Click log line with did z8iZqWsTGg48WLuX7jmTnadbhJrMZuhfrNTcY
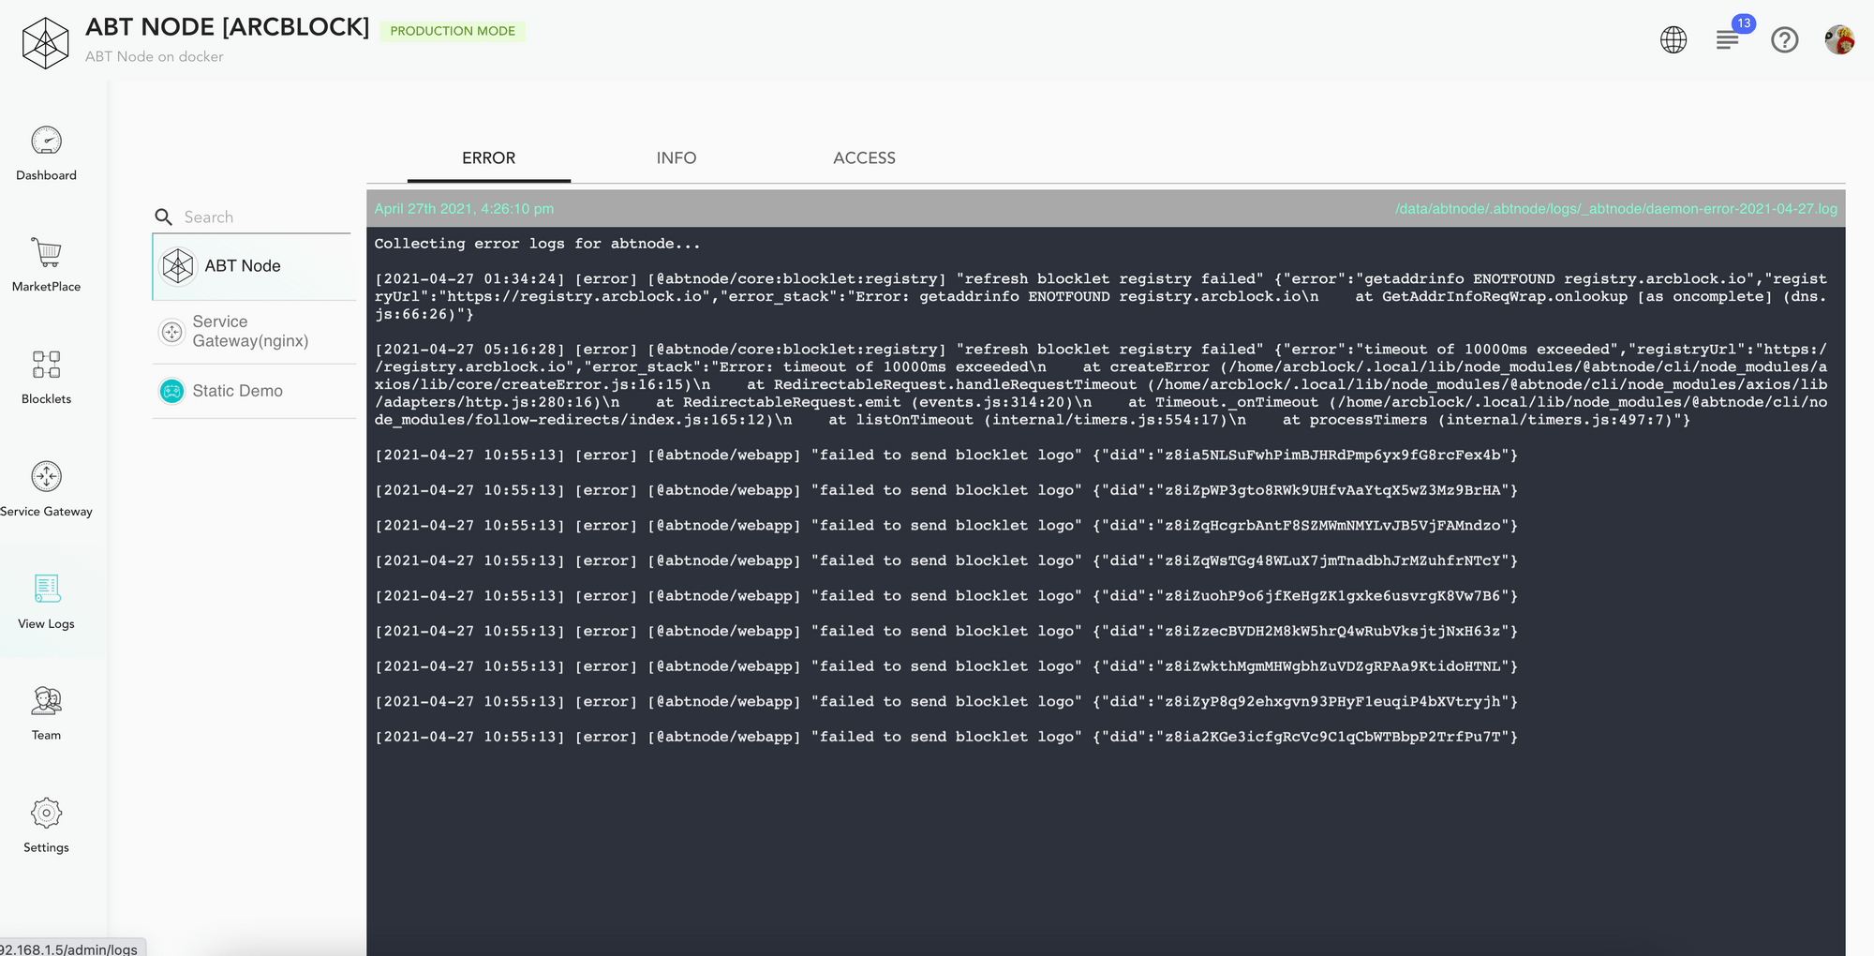The height and width of the screenshot is (956, 1874). point(946,561)
